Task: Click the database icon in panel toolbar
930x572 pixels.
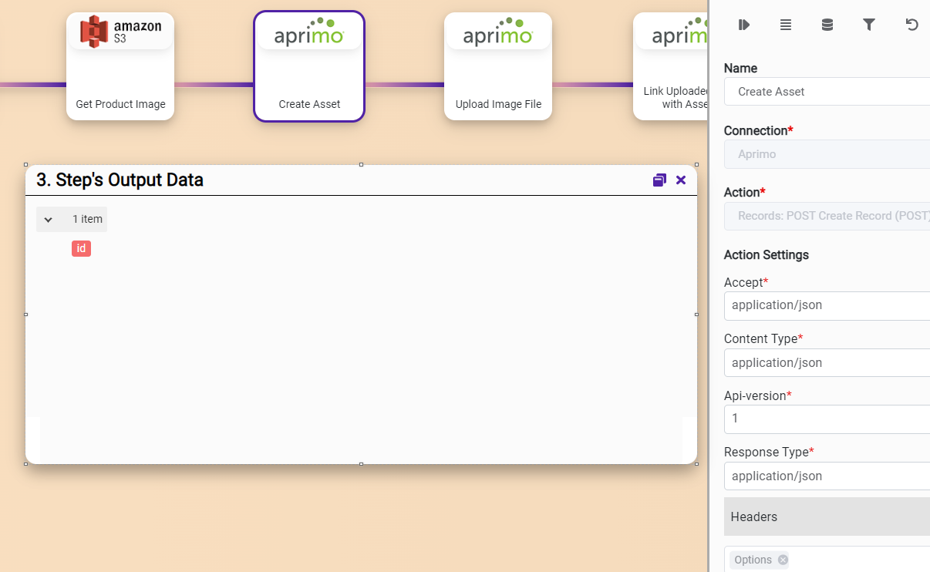Action: [x=827, y=25]
